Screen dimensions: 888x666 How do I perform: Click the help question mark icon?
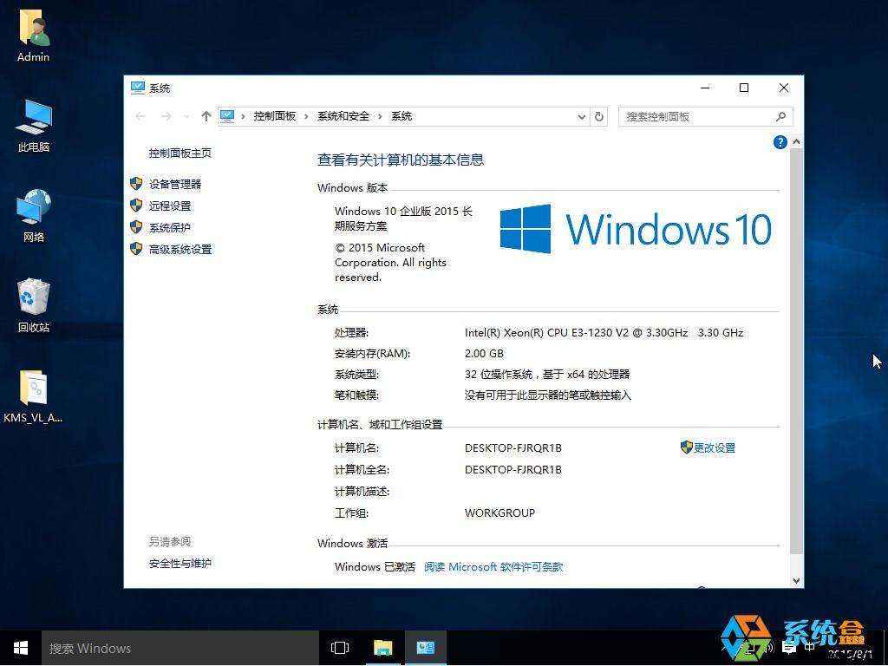pyautogui.click(x=780, y=142)
